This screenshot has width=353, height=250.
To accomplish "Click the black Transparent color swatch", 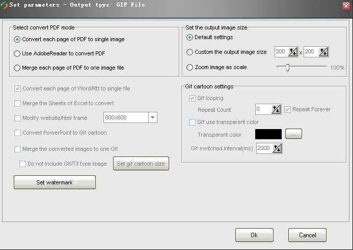I will 268,134.
